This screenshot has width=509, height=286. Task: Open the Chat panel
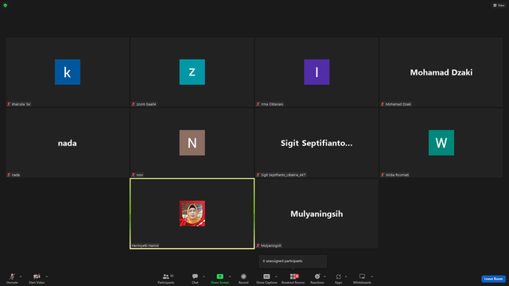195,278
